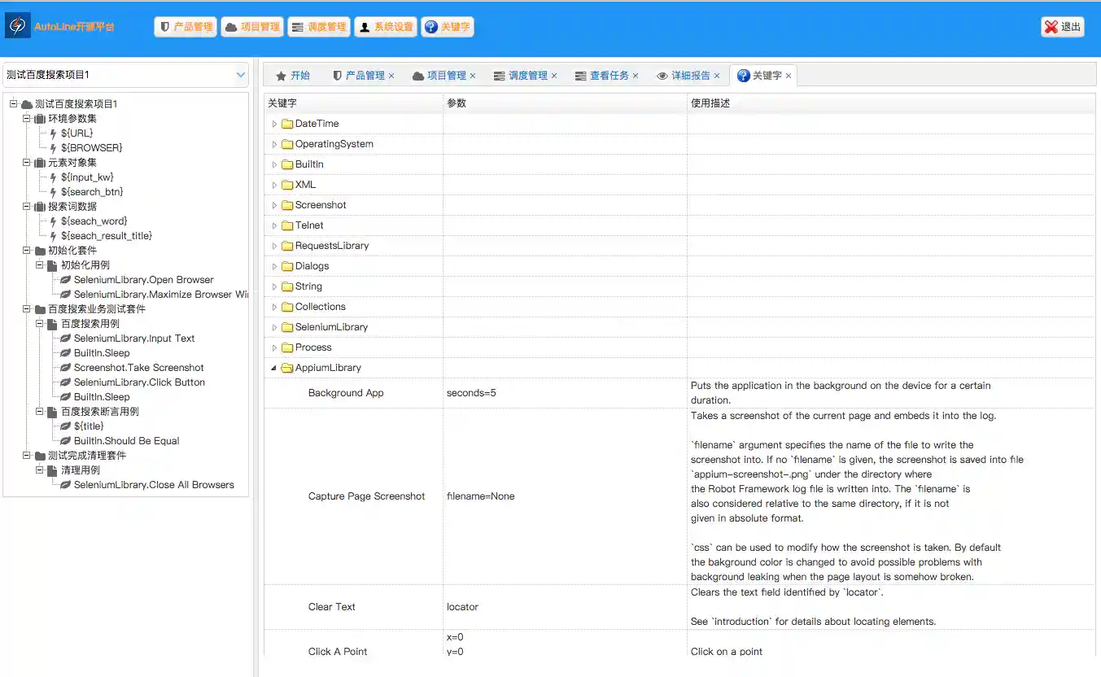
Task: Expand the RequestsLibrary keyword folder
Action: (274, 246)
